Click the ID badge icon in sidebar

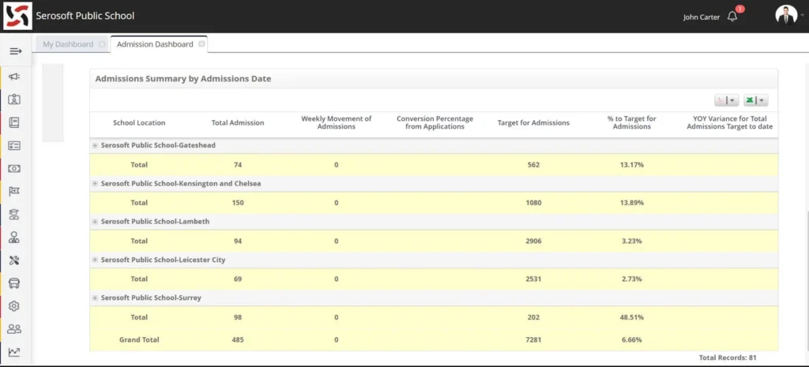point(14,99)
